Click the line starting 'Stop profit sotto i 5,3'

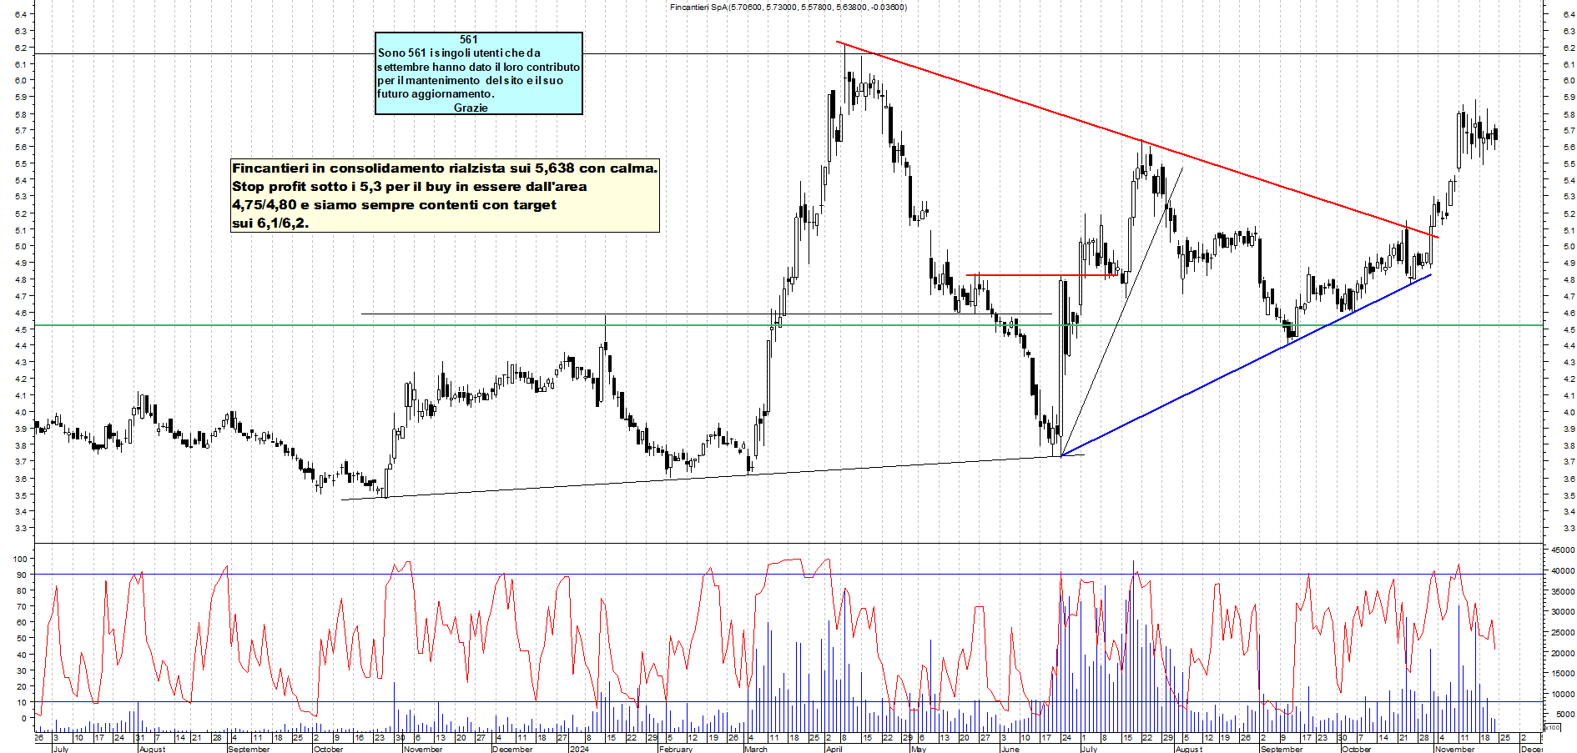[409, 187]
